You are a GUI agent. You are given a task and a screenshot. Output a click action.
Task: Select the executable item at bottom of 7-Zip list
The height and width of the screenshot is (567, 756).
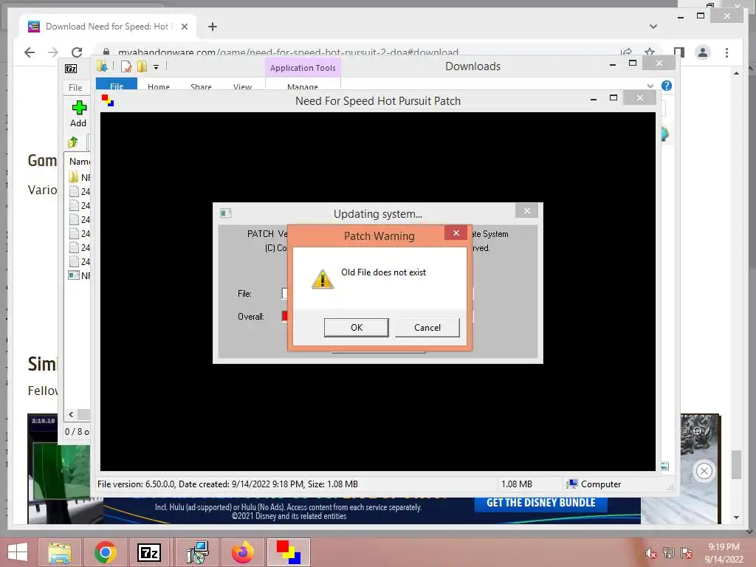click(x=79, y=276)
